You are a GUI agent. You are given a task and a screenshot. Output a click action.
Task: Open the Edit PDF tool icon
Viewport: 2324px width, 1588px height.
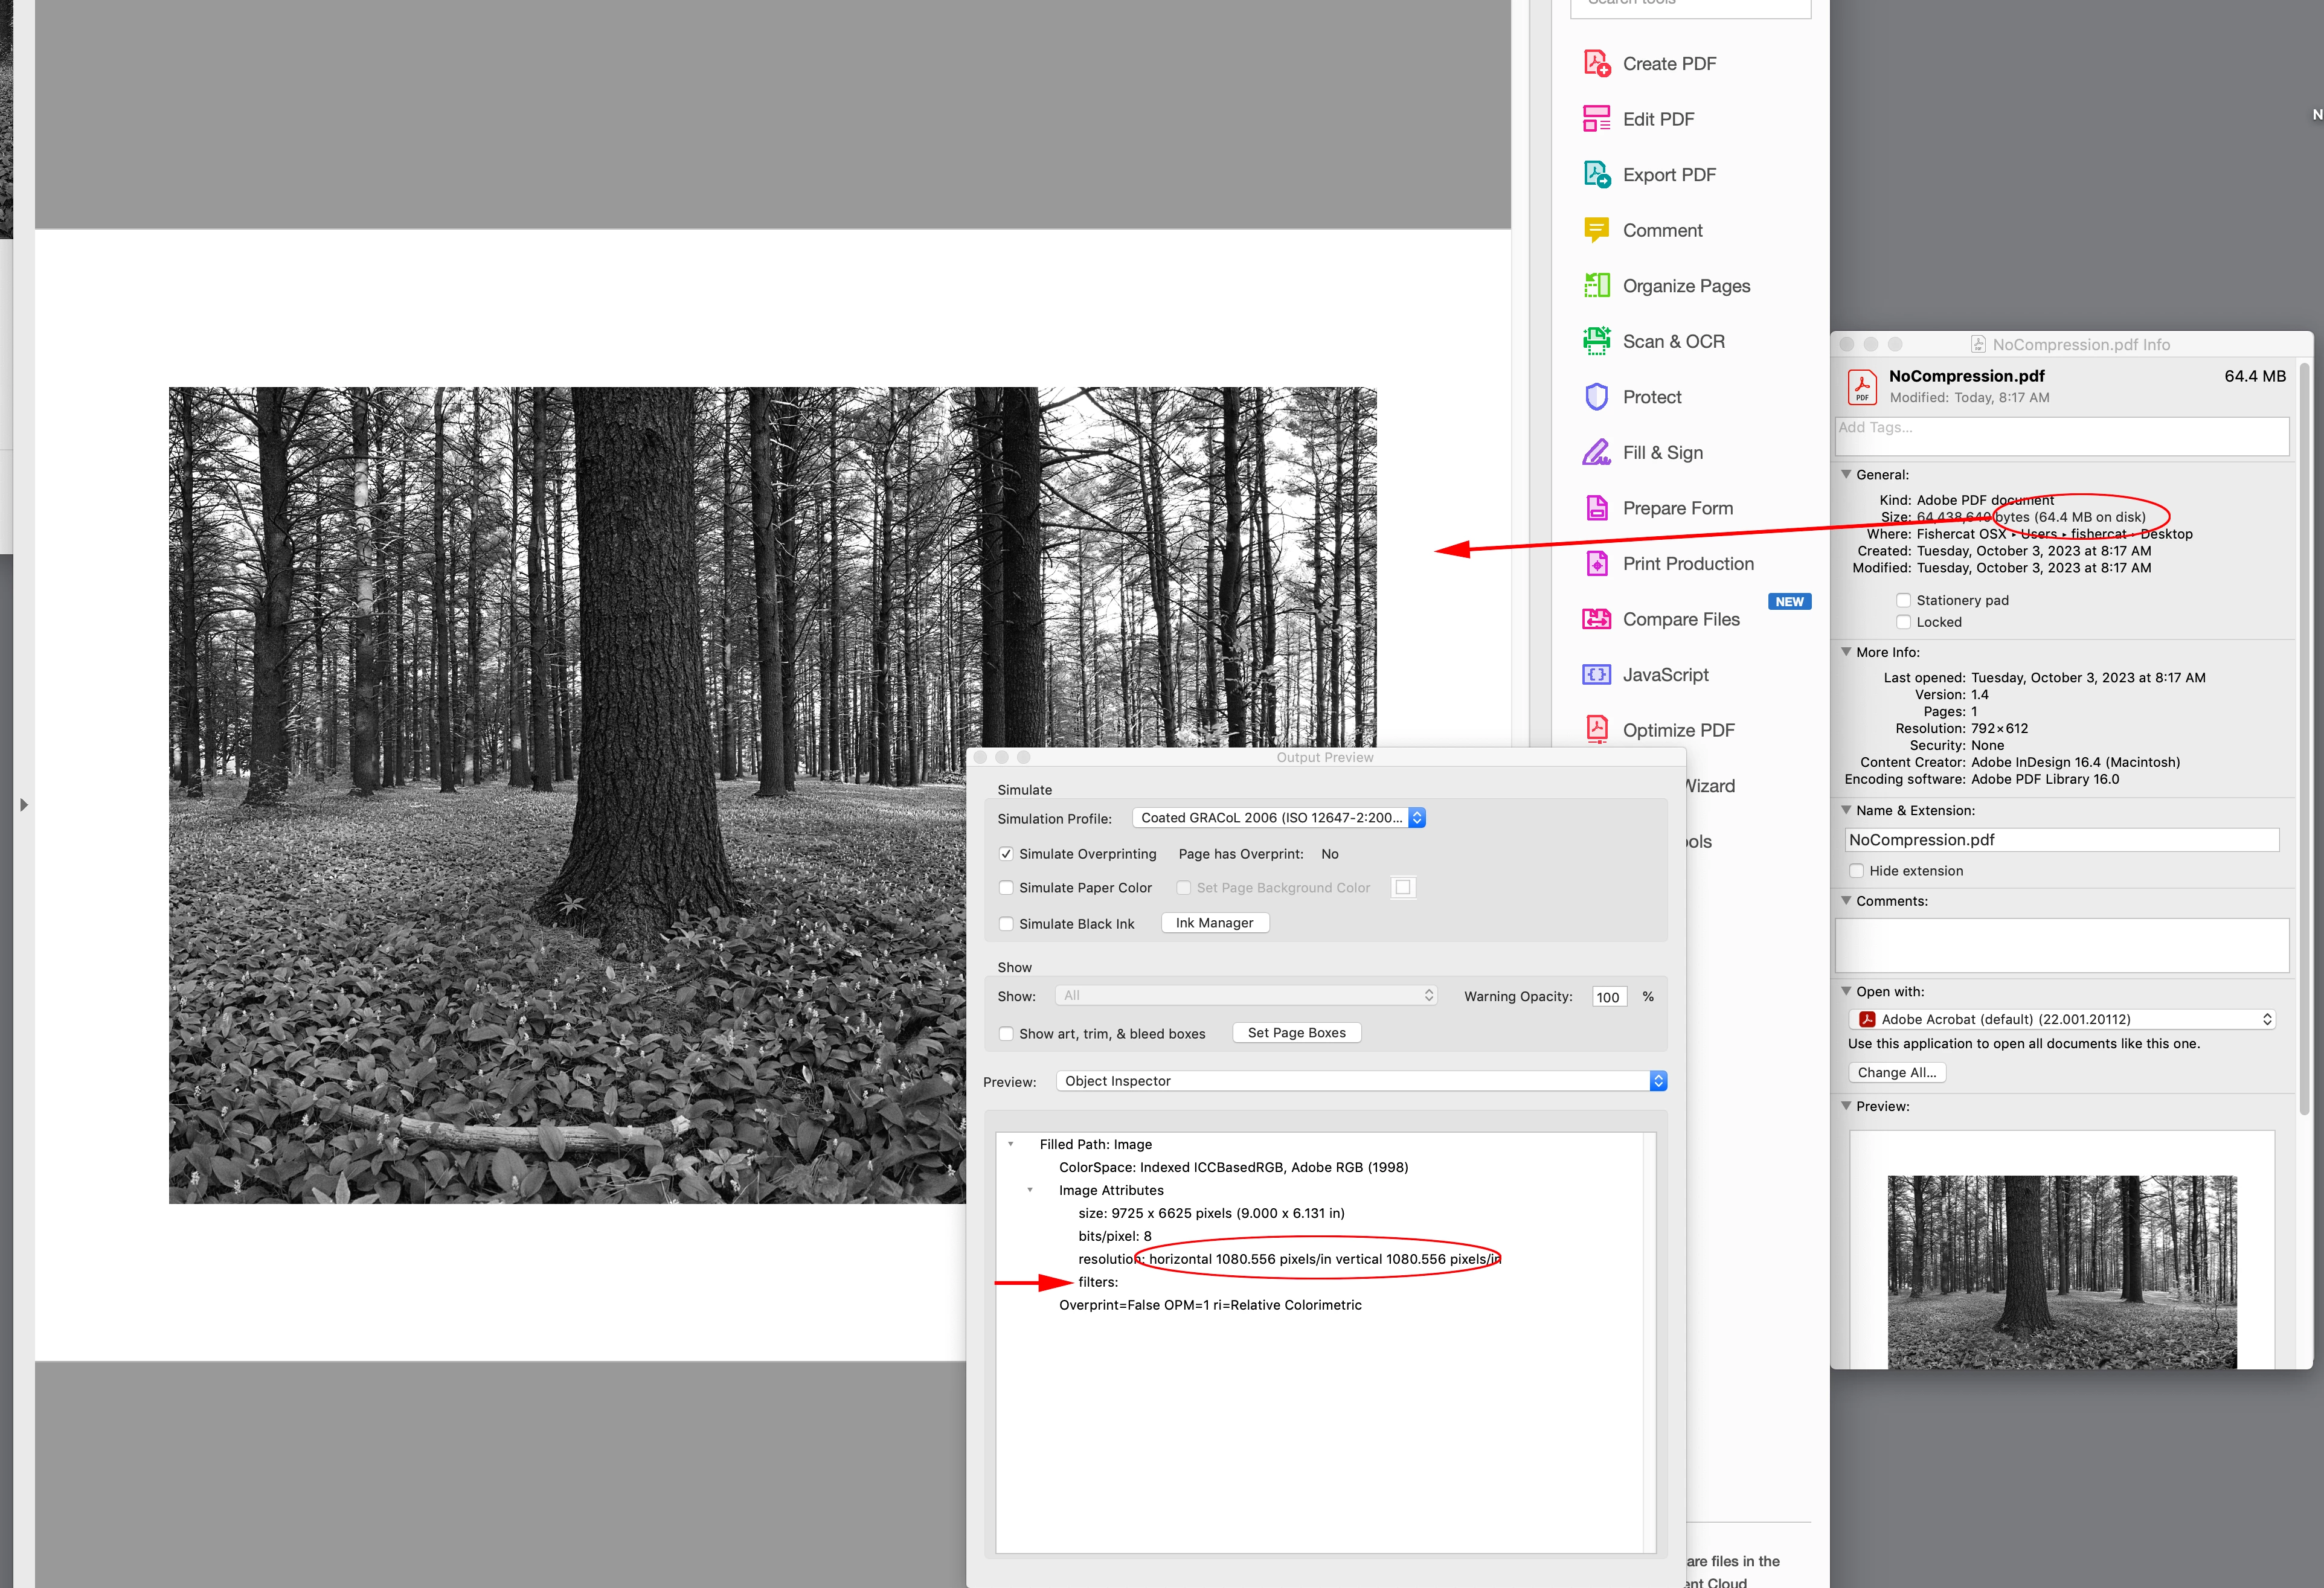[x=1597, y=119]
